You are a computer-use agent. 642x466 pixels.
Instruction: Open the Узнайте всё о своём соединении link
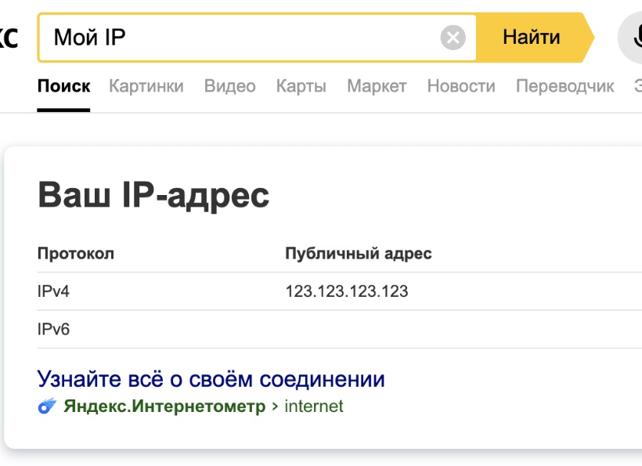[211, 379]
